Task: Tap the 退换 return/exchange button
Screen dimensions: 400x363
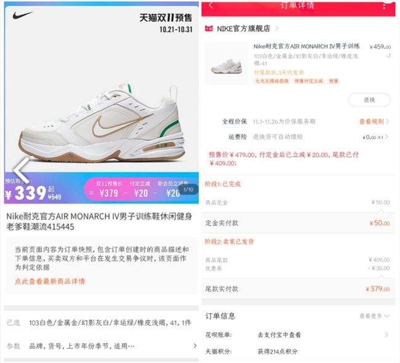Action: pos(369,100)
